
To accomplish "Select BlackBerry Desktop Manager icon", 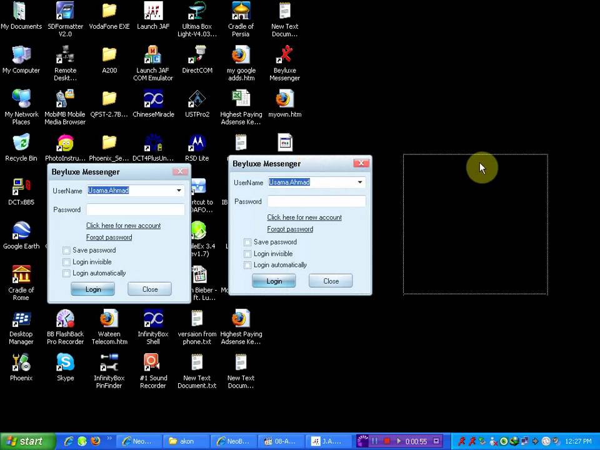I will (x=21, y=327).
